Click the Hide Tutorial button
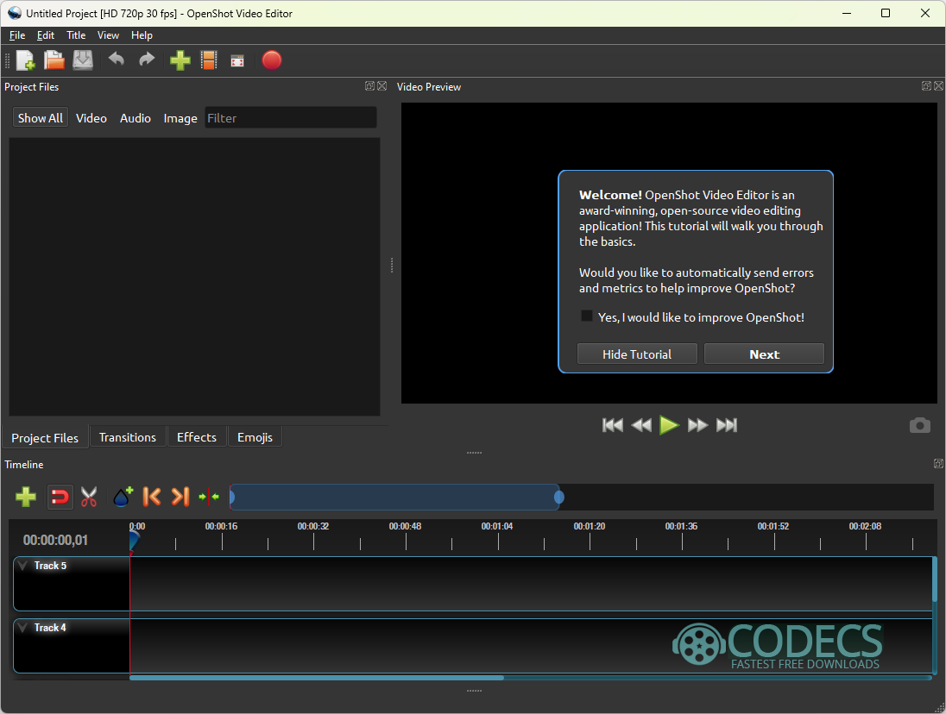This screenshot has height=714, width=946. tap(637, 354)
